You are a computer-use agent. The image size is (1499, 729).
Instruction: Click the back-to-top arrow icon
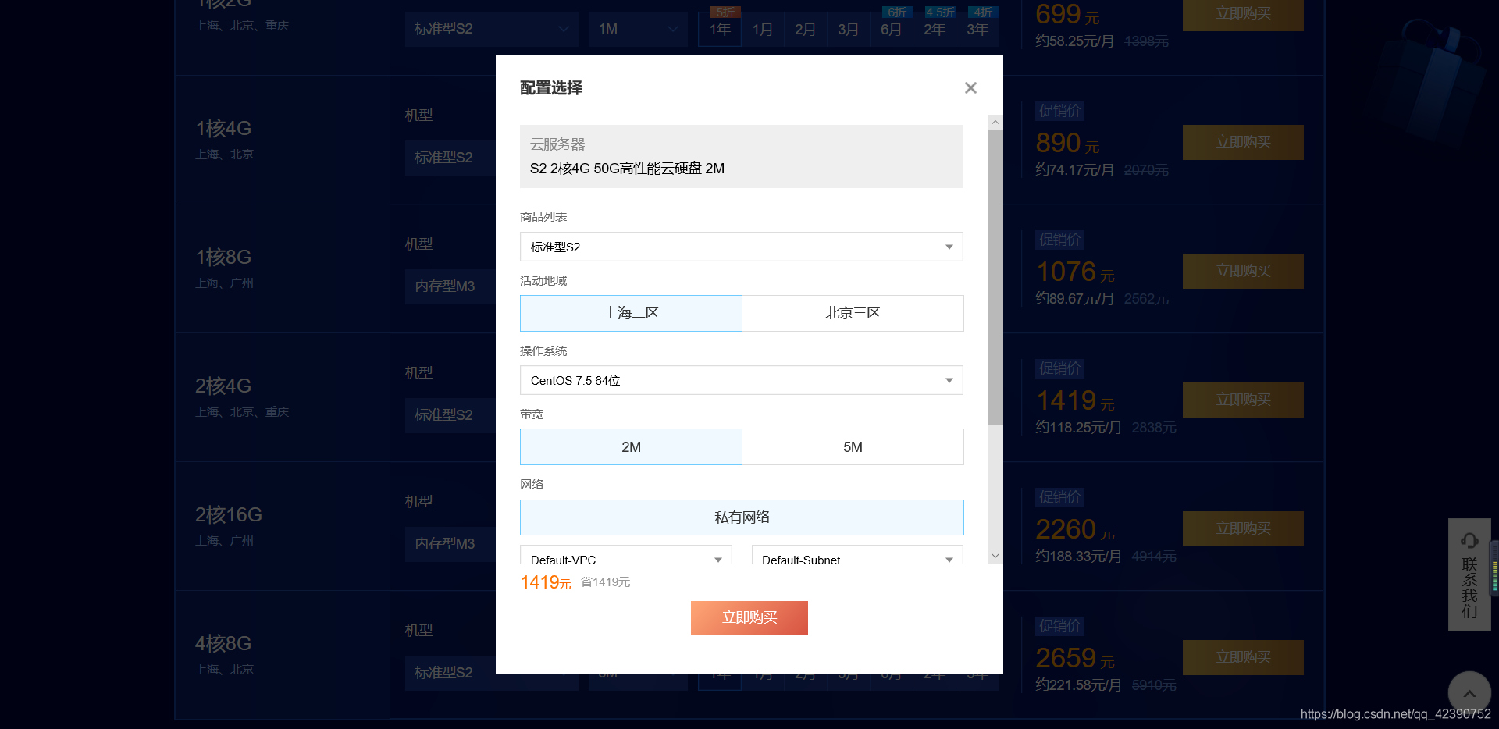pyautogui.click(x=1469, y=692)
